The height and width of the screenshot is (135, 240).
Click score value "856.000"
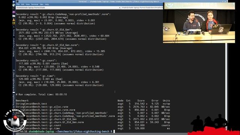pyautogui.click(x=139, y=110)
